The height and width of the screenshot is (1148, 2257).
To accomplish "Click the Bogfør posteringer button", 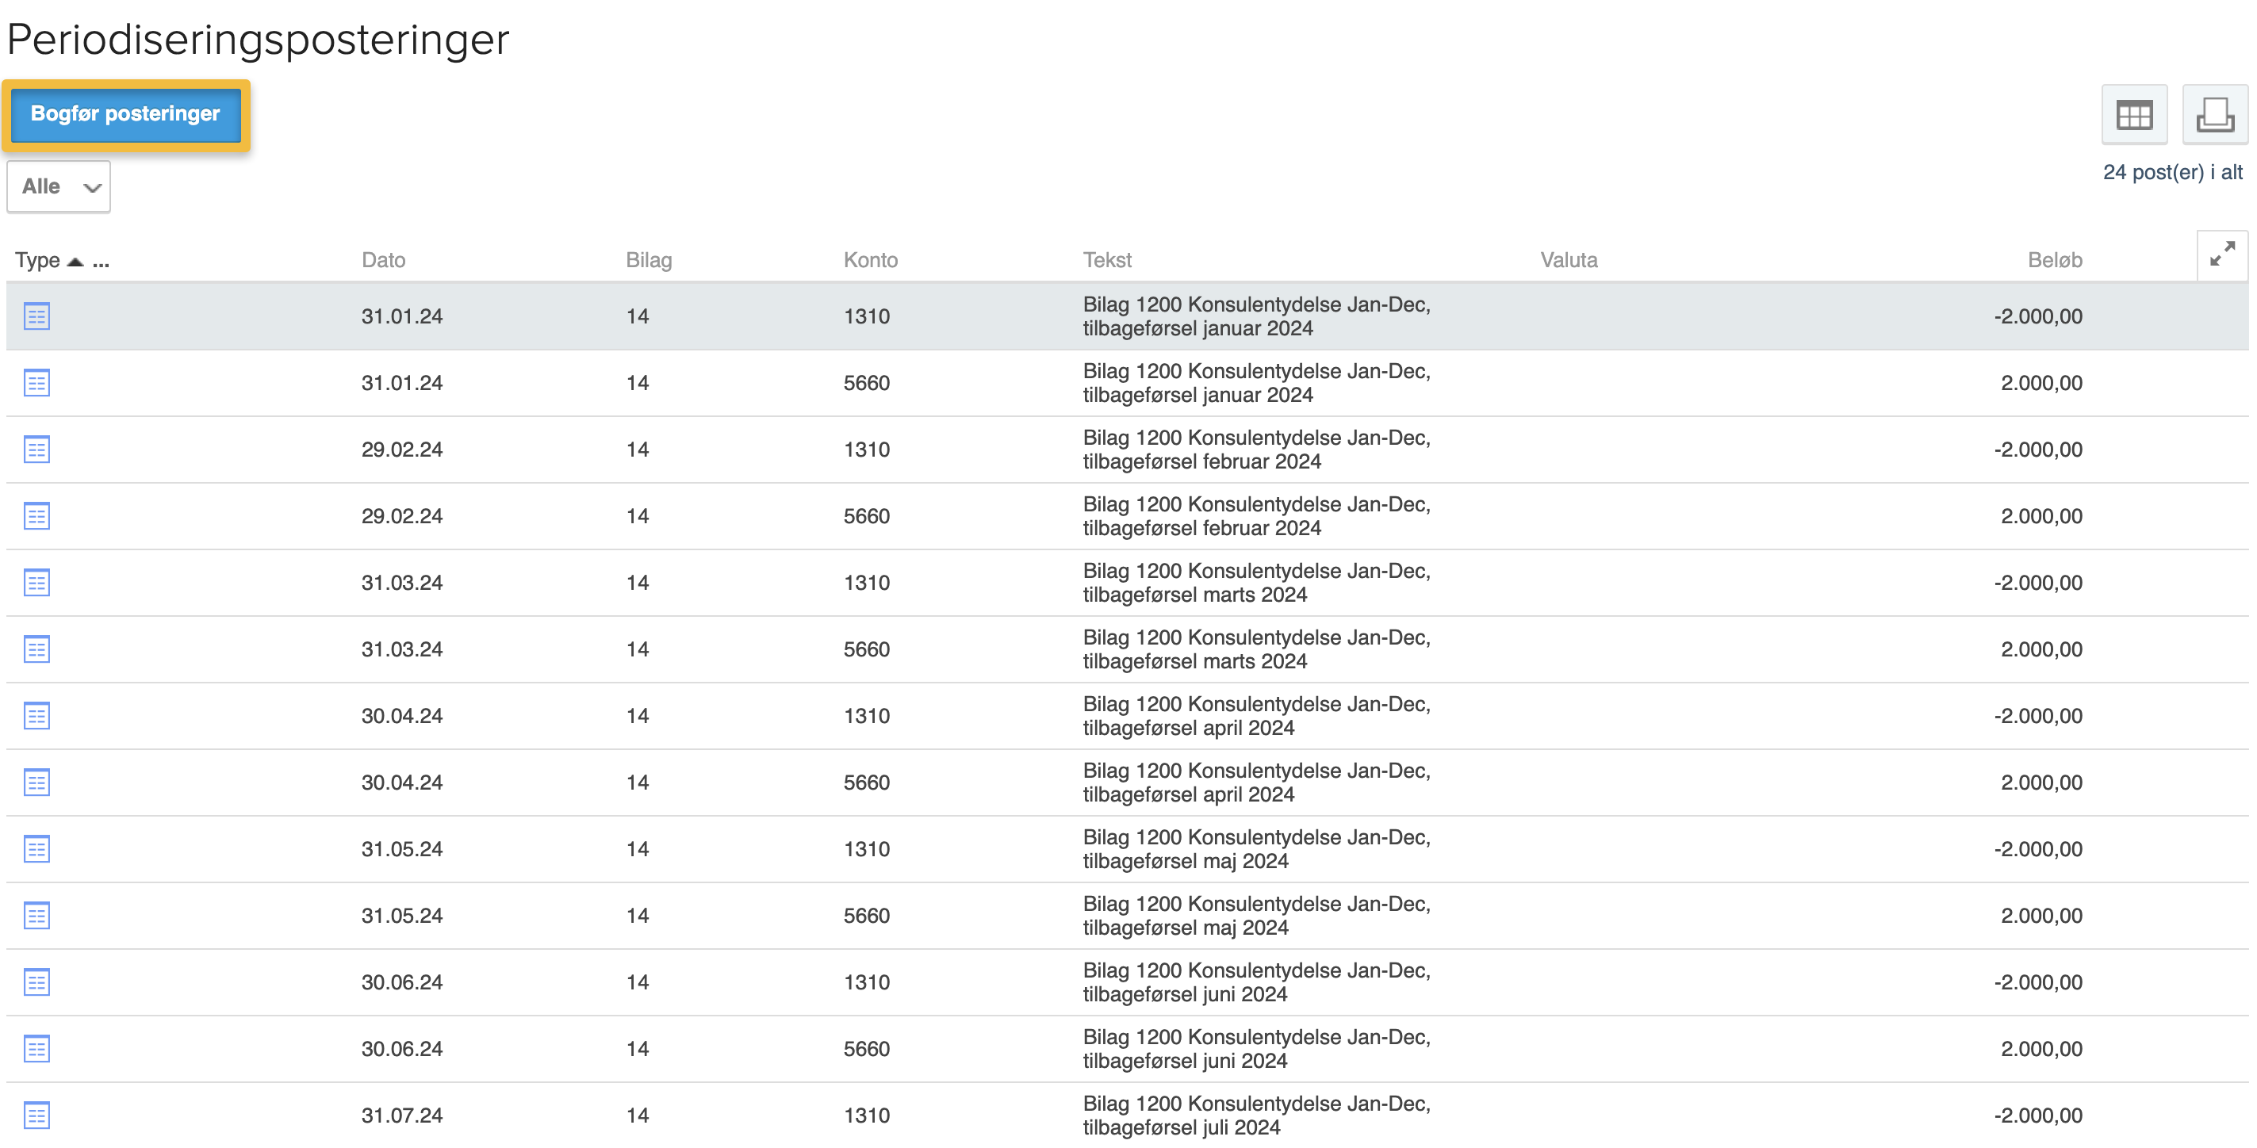I will click(x=125, y=114).
